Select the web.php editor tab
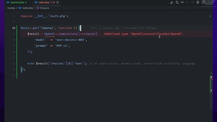 coord(47,2)
